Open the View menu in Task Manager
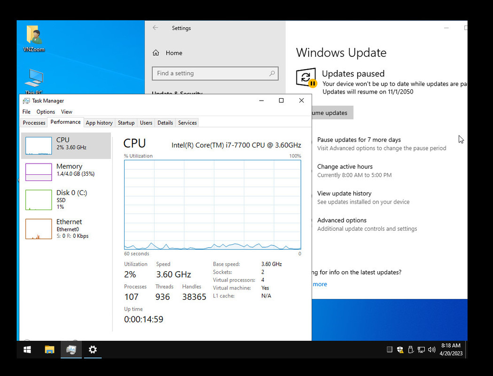 pos(67,111)
